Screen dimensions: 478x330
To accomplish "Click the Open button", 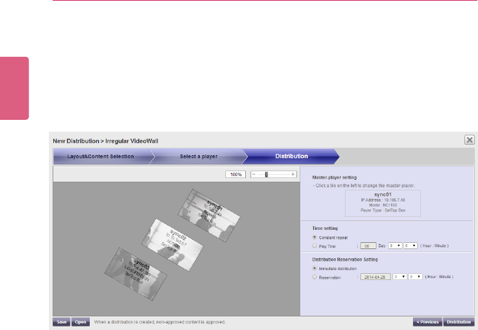I will [80, 322].
